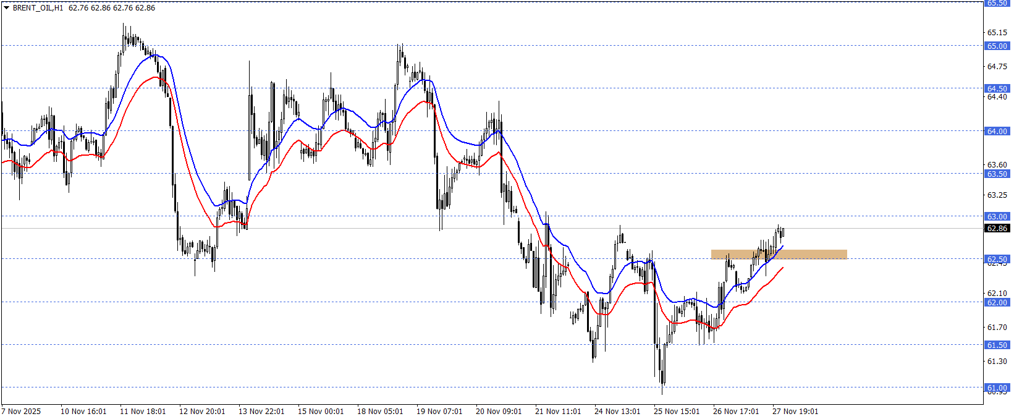This screenshot has width=1014, height=419.
Task: Click the 62.50 level price label
Action: [x=997, y=259]
